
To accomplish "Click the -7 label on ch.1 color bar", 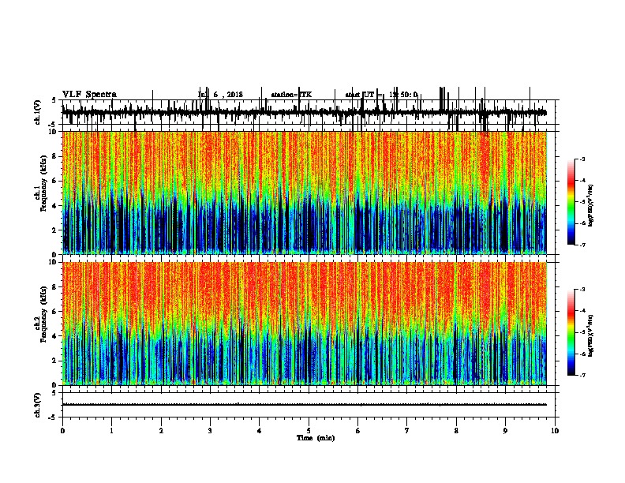I will pyautogui.click(x=582, y=245).
